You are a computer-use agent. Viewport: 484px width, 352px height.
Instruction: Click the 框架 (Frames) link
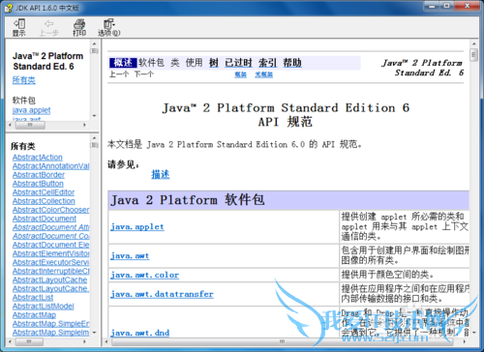(x=240, y=74)
